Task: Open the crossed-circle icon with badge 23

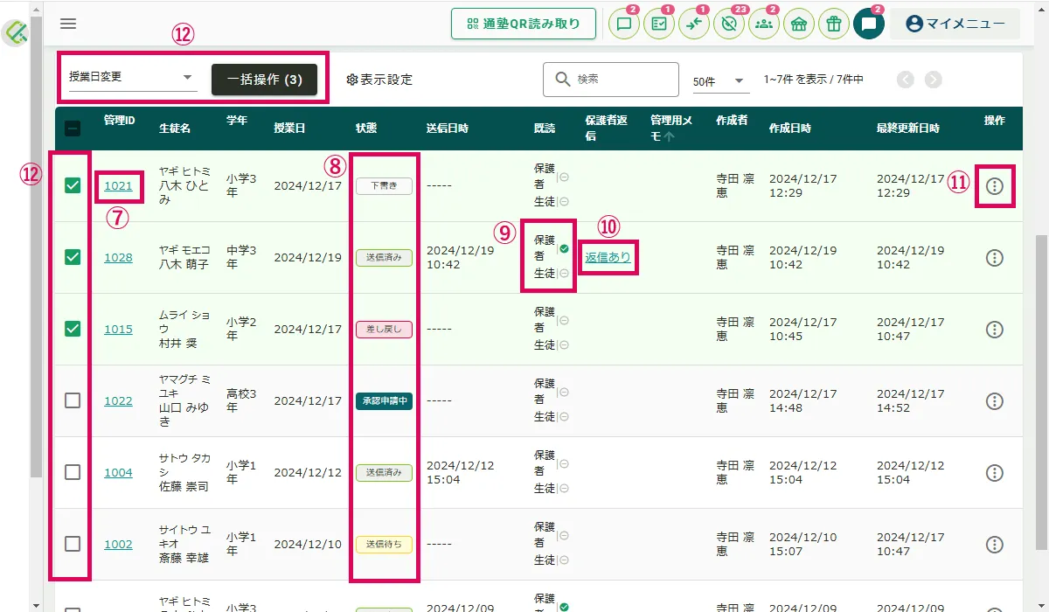Action: coord(729,24)
